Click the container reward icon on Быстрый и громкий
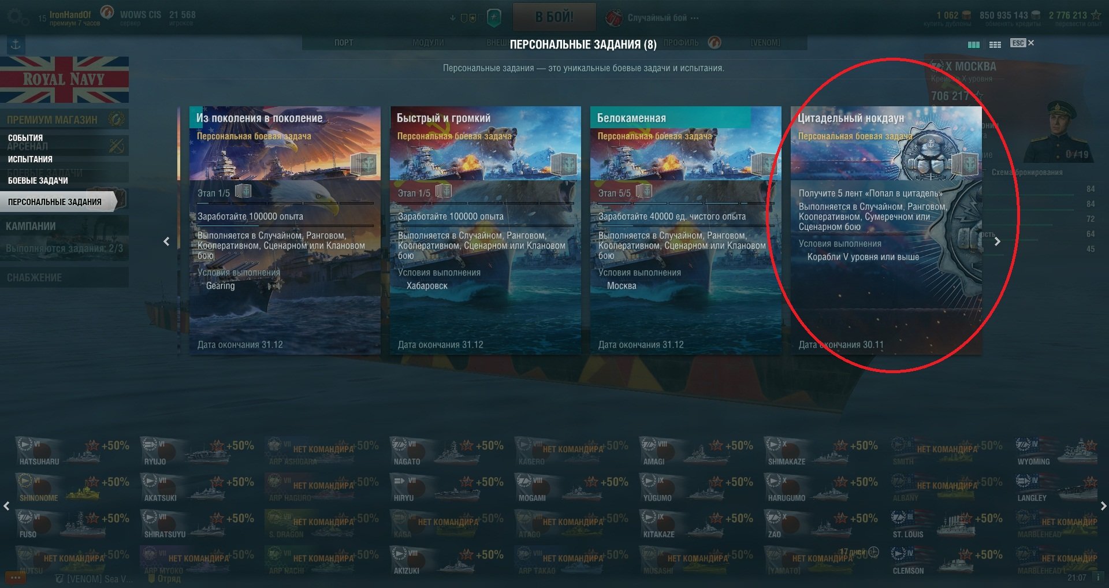The width and height of the screenshot is (1109, 588). (564, 165)
